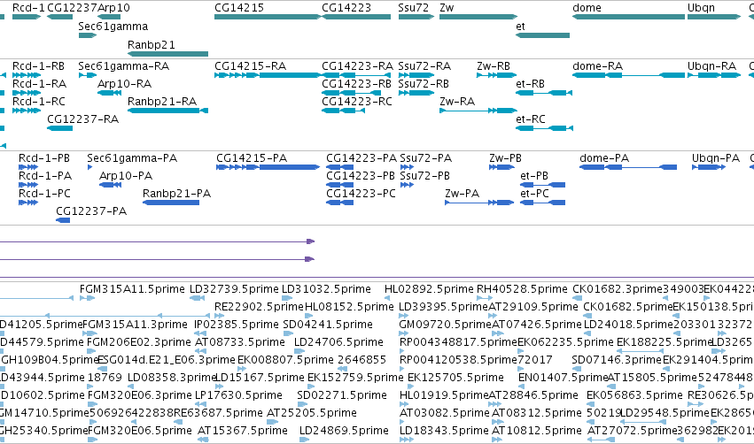Select the dome gene label
This screenshot has height=444, width=754.
click(x=587, y=8)
